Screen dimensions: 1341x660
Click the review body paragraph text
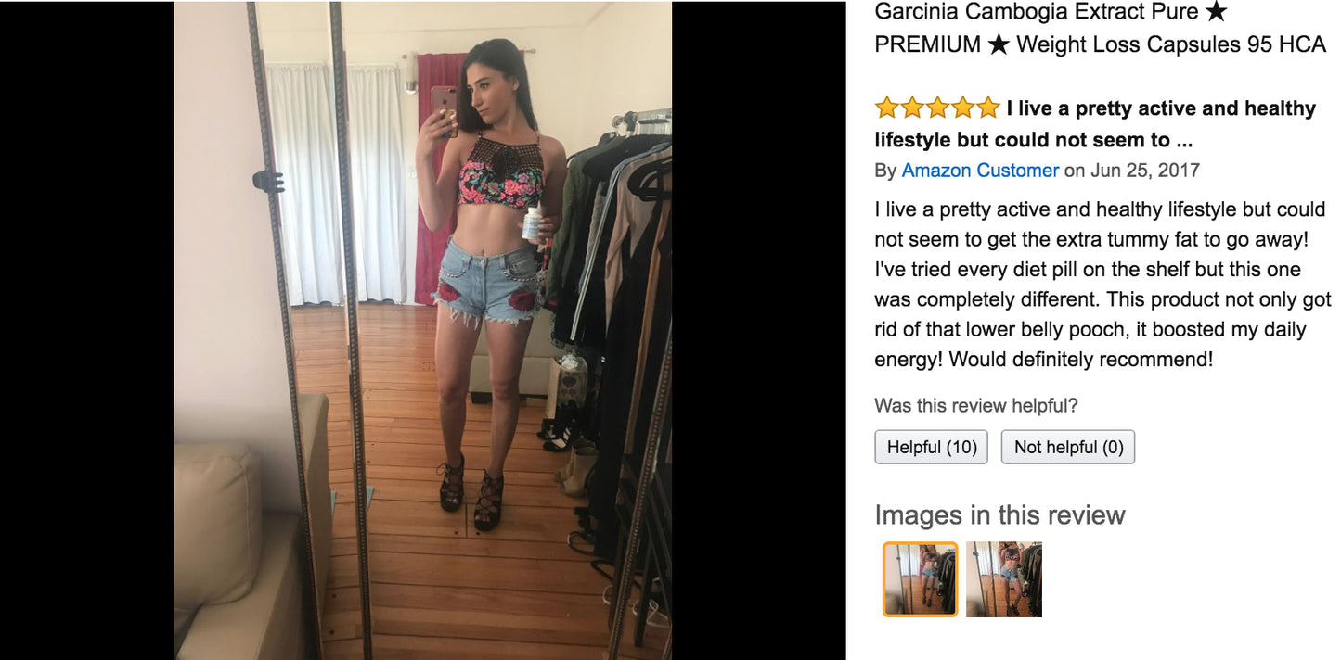pos(1102,285)
